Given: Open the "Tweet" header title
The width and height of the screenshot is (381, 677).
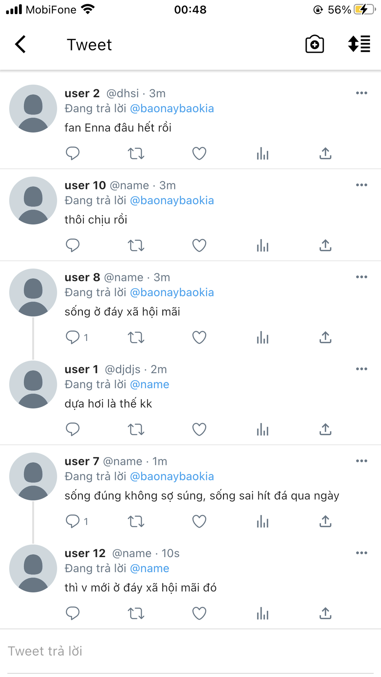Looking at the screenshot, I should (x=89, y=45).
